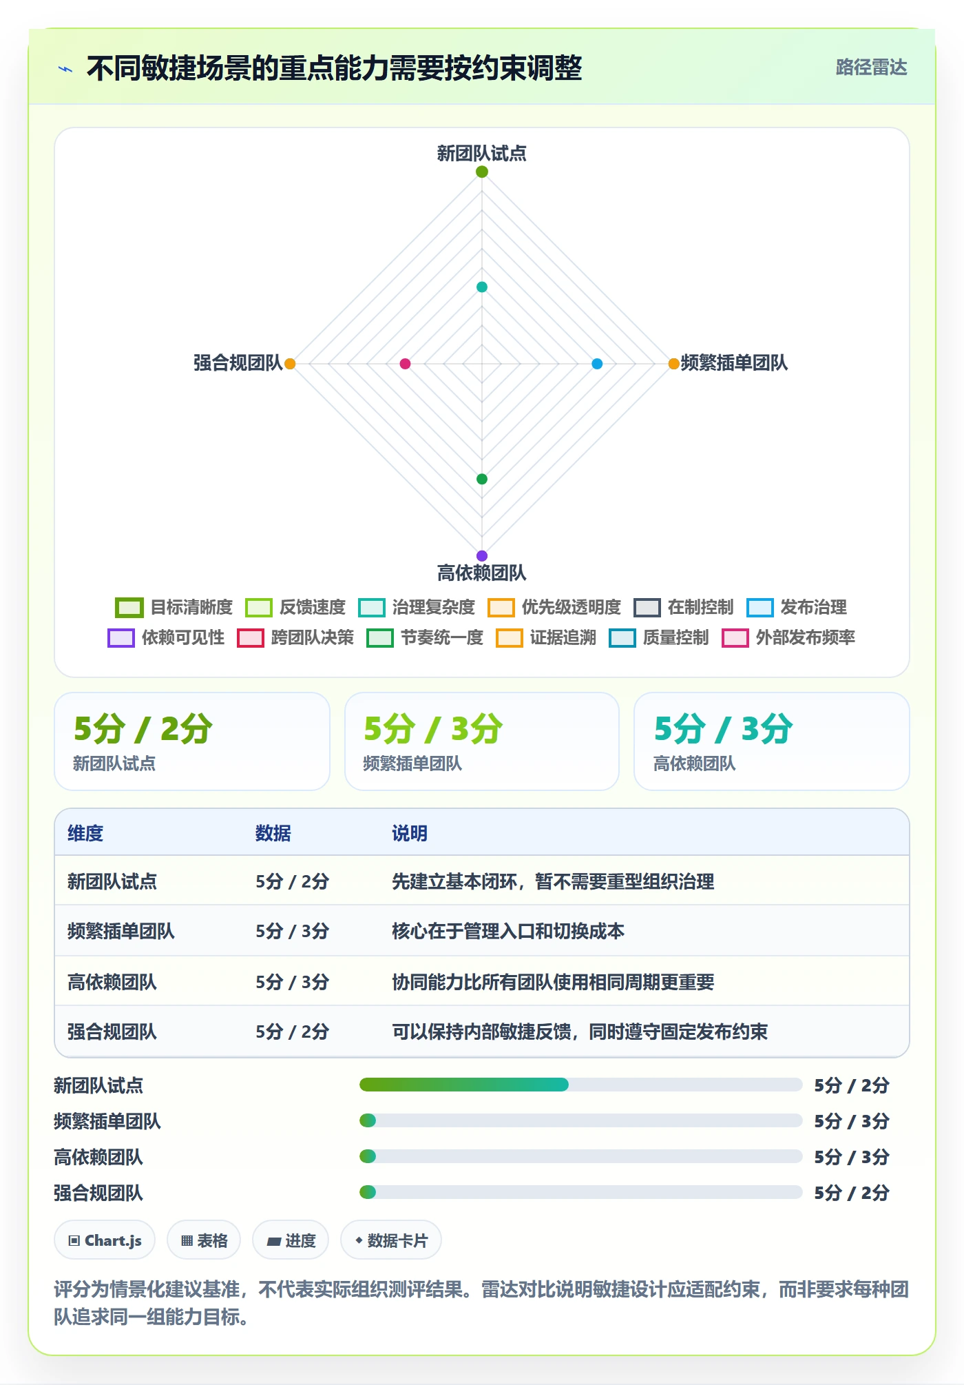Click the 数据卡片 tag chip
This screenshot has height=1385, width=964.
pos(391,1240)
